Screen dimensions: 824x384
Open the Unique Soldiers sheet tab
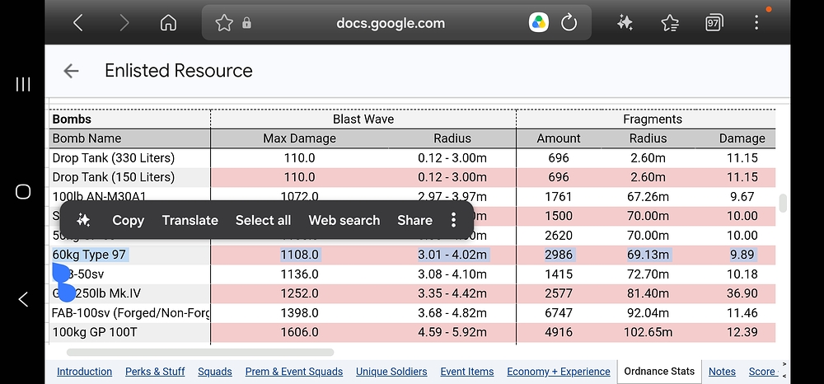[391, 372]
